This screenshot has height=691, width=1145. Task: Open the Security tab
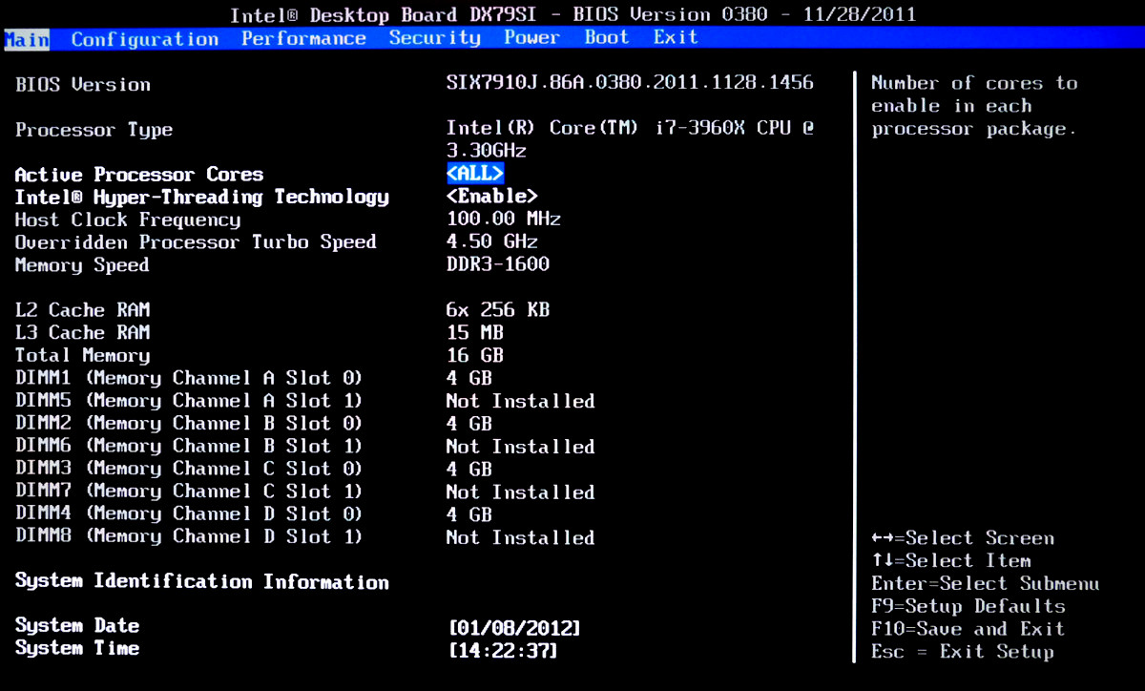[x=434, y=37]
